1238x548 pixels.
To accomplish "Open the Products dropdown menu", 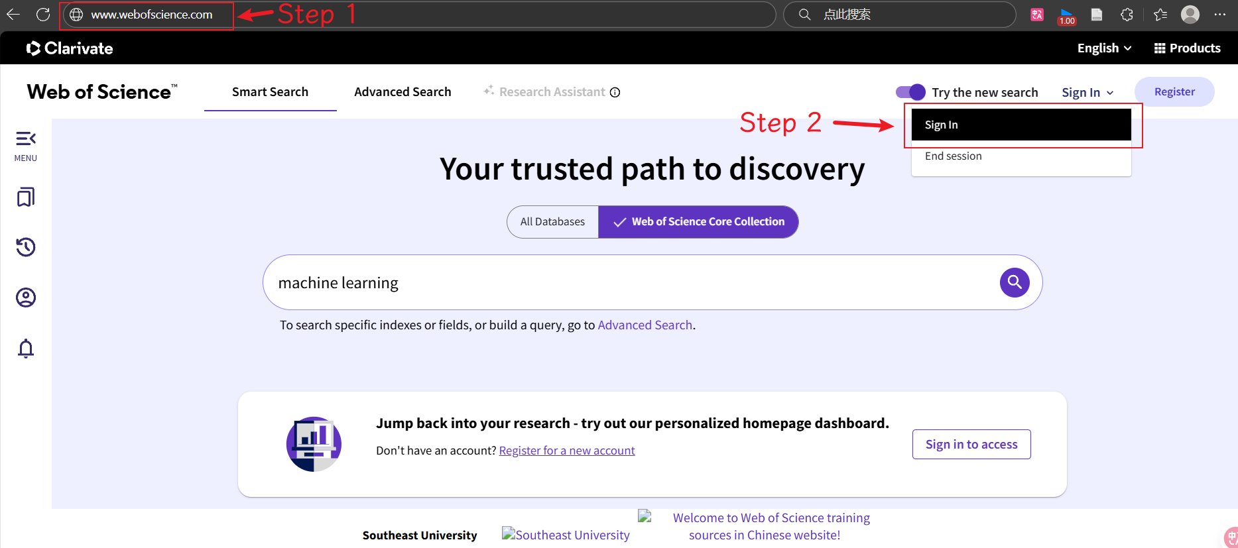I will coord(1187,48).
